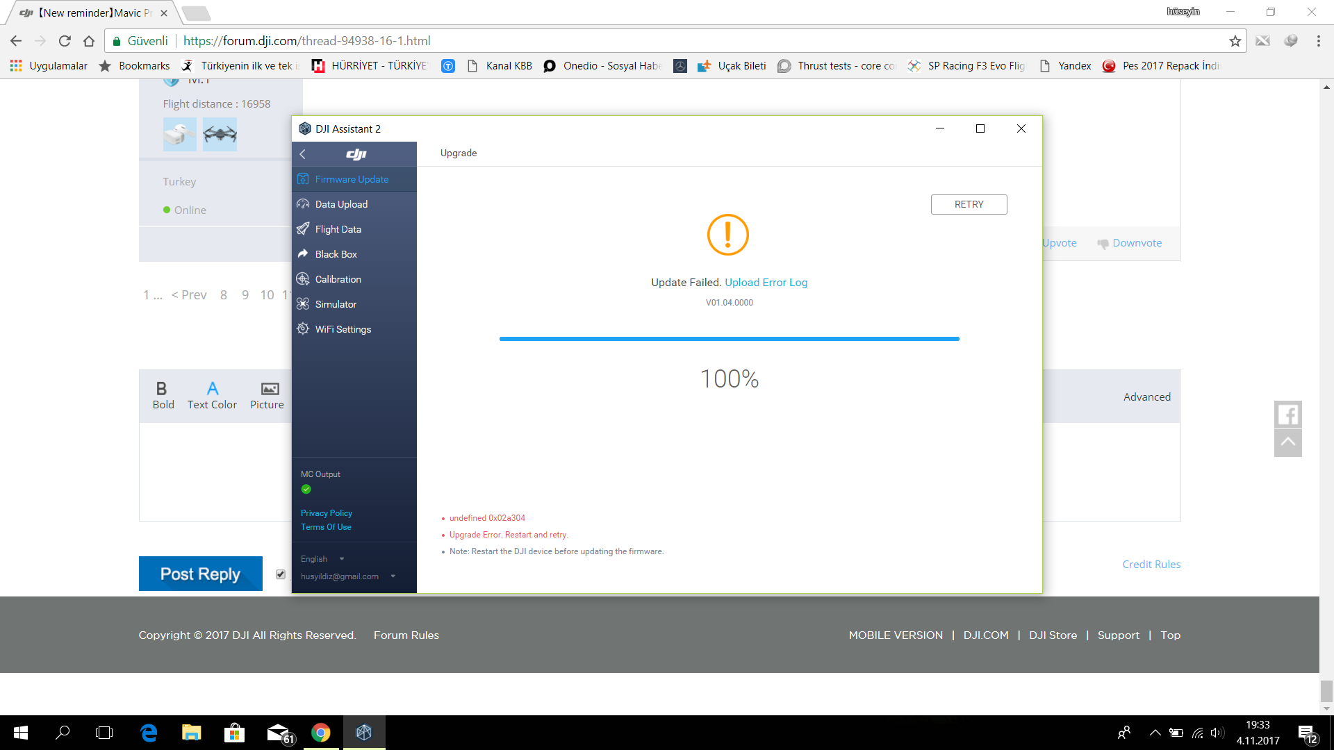Open Microsoft Edge from the taskbar
Image resolution: width=1334 pixels, height=750 pixels.
149,733
